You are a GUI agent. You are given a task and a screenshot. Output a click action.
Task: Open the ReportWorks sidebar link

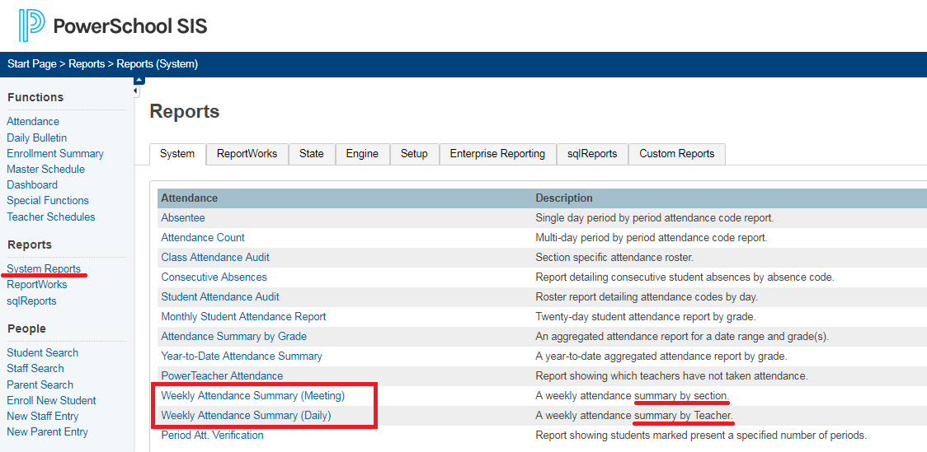pos(36,284)
